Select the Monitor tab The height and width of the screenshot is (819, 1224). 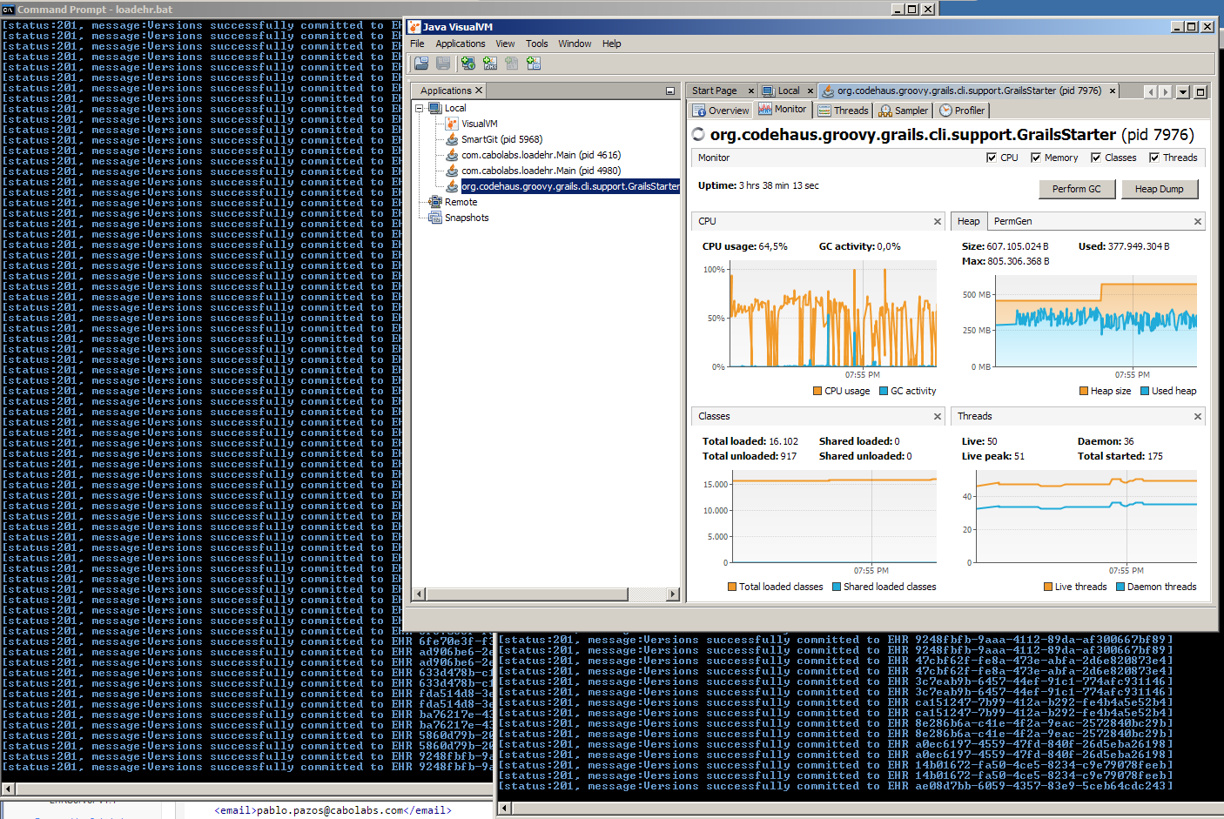click(x=783, y=109)
